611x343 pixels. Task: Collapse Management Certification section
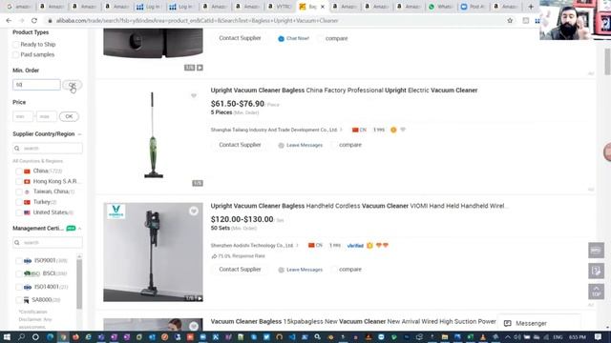[x=79, y=229]
